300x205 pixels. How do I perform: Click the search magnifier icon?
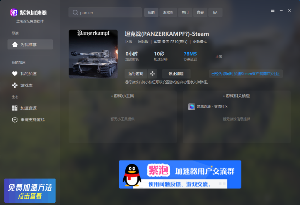tap(75, 12)
